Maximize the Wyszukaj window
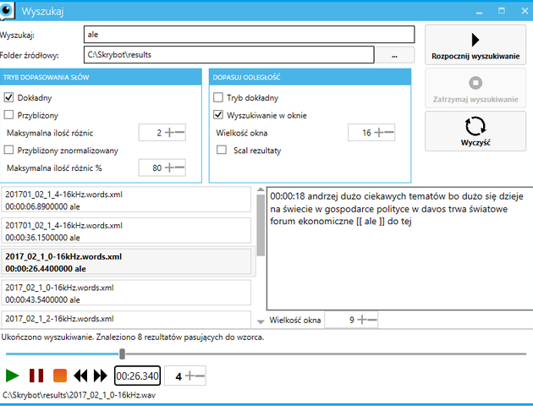 tap(502, 11)
